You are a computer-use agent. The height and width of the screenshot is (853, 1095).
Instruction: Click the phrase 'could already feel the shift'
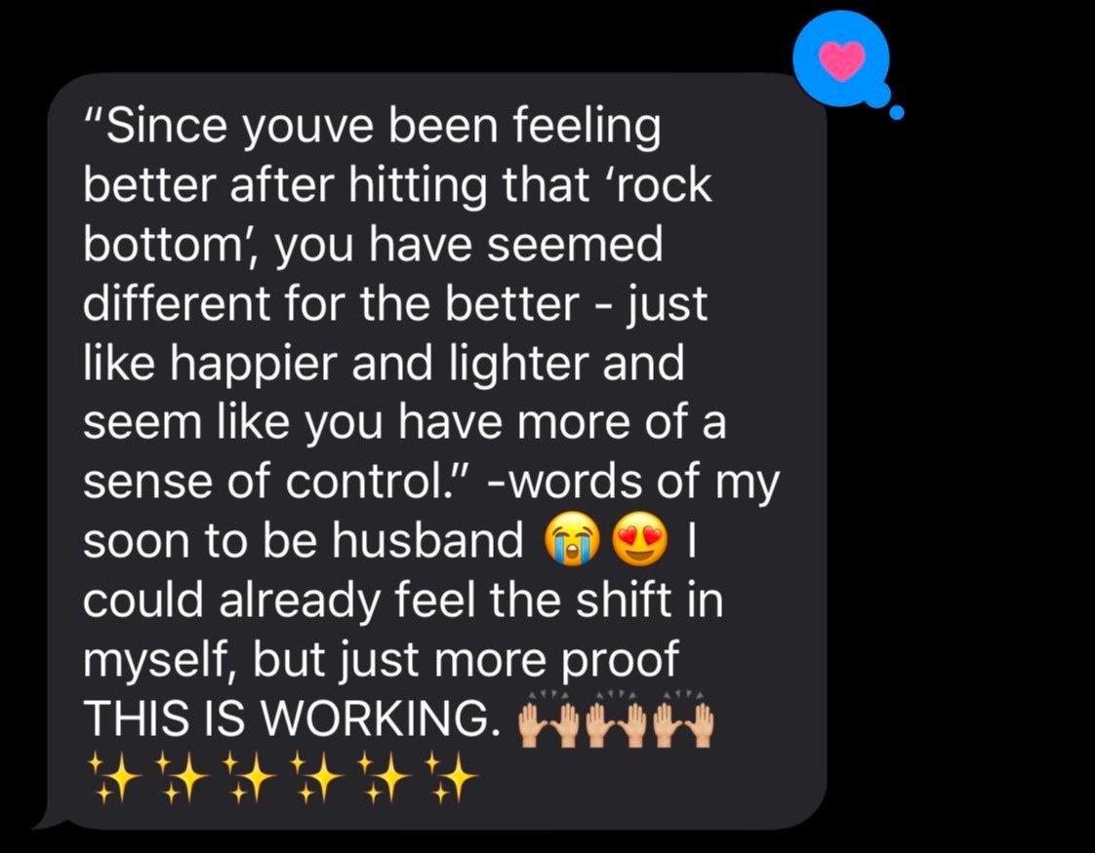[x=378, y=600]
